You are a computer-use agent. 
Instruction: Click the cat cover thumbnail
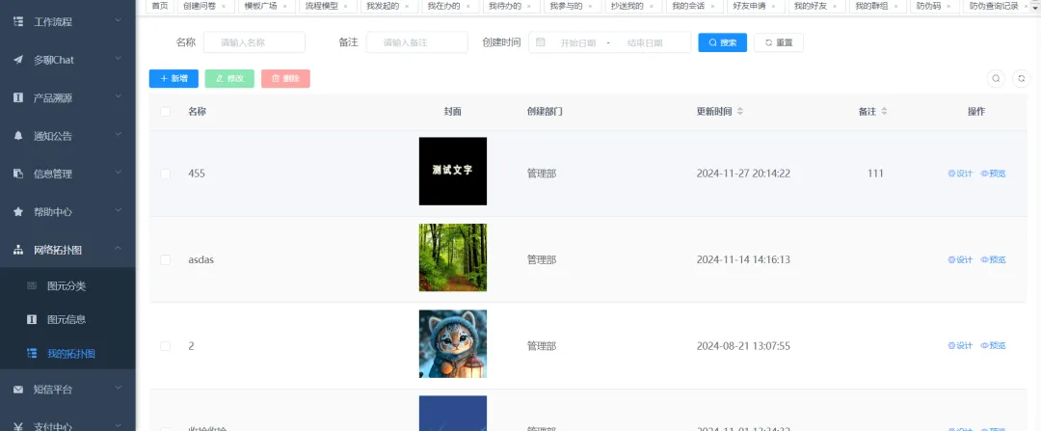click(x=453, y=344)
